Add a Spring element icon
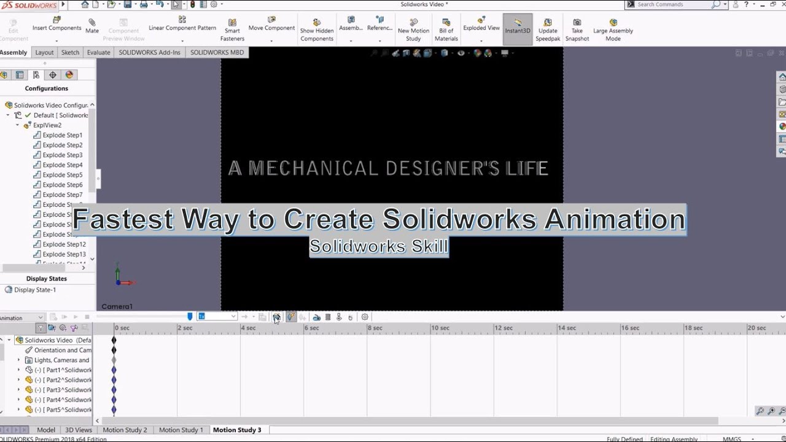 coord(328,317)
